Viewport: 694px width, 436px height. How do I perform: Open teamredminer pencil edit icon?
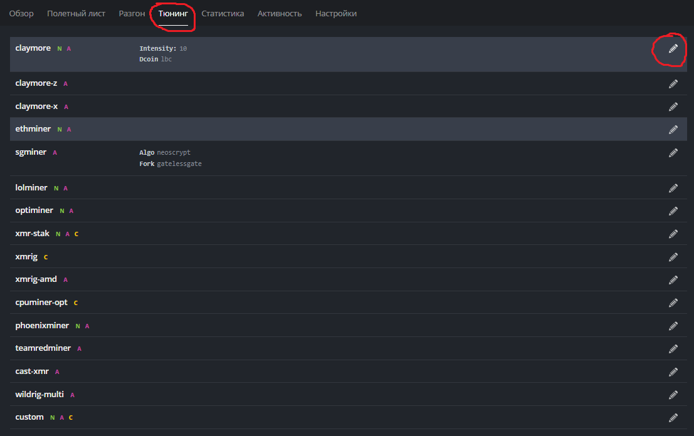tap(673, 349)
